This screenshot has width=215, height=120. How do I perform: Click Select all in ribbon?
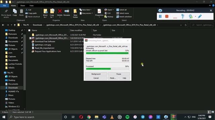122,10
